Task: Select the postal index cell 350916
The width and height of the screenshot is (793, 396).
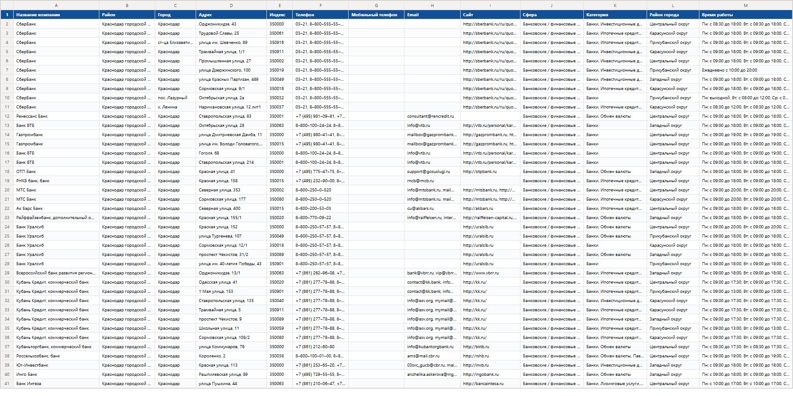Action: tap(280, 43)
